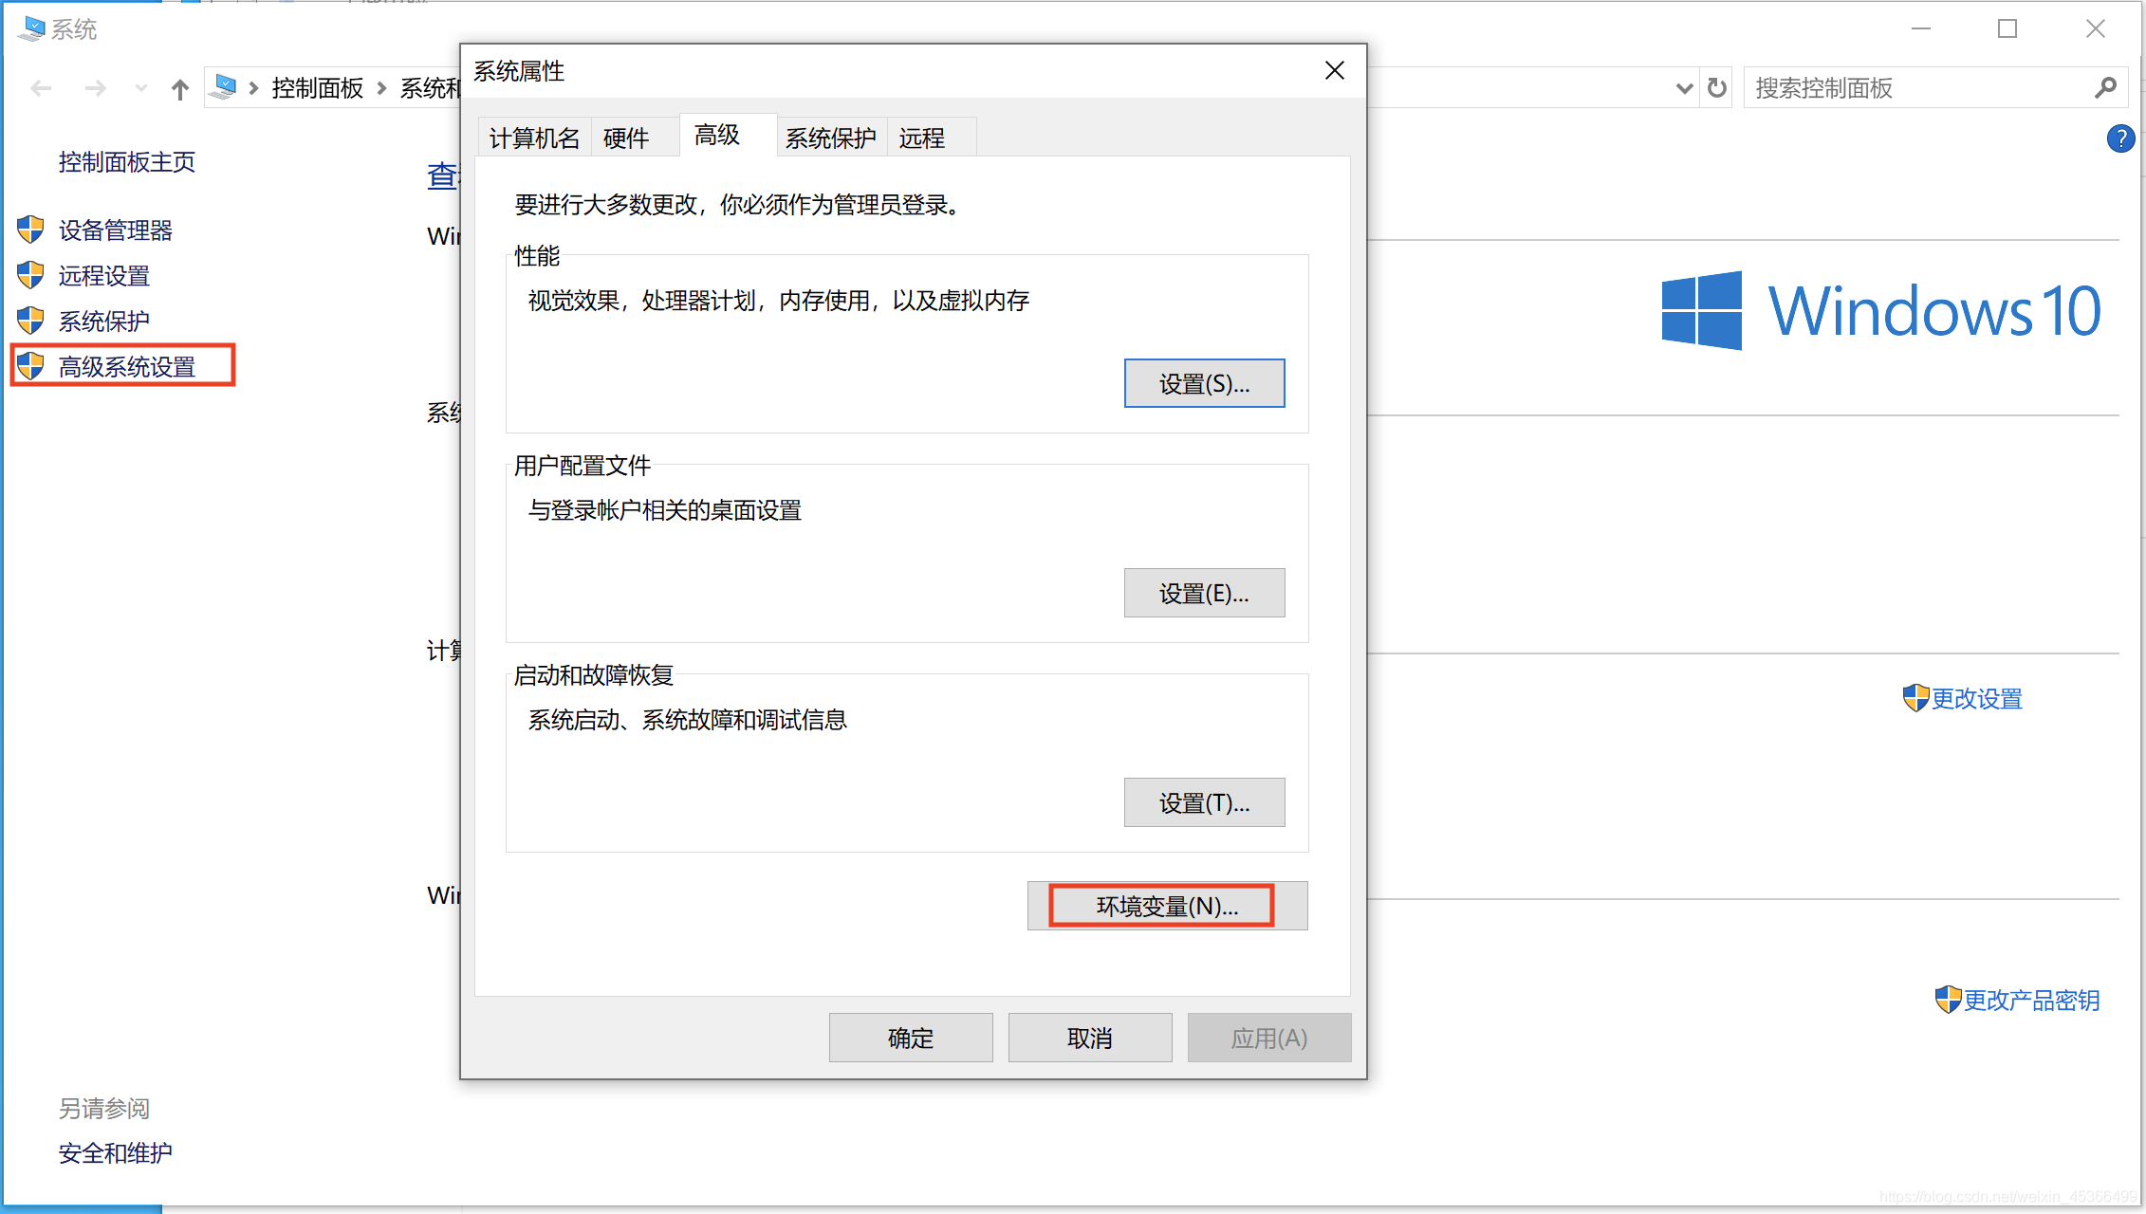Open 系统保护 from the sidebar
2146x1214 pixels.
click(x=104, y=322)
